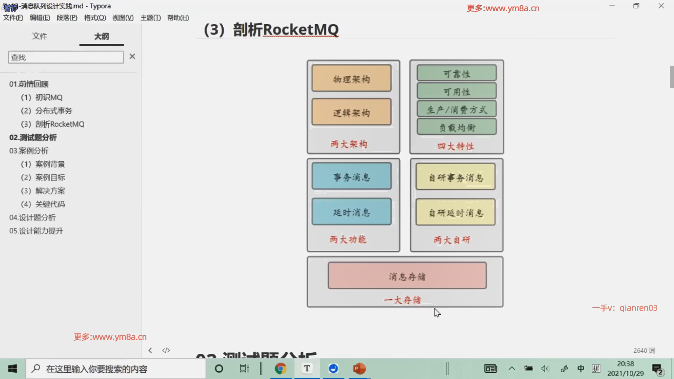The height and width of the screenshot is (379, 674).
Task: Open the 文件(F) menu
Action: [13, 18]
